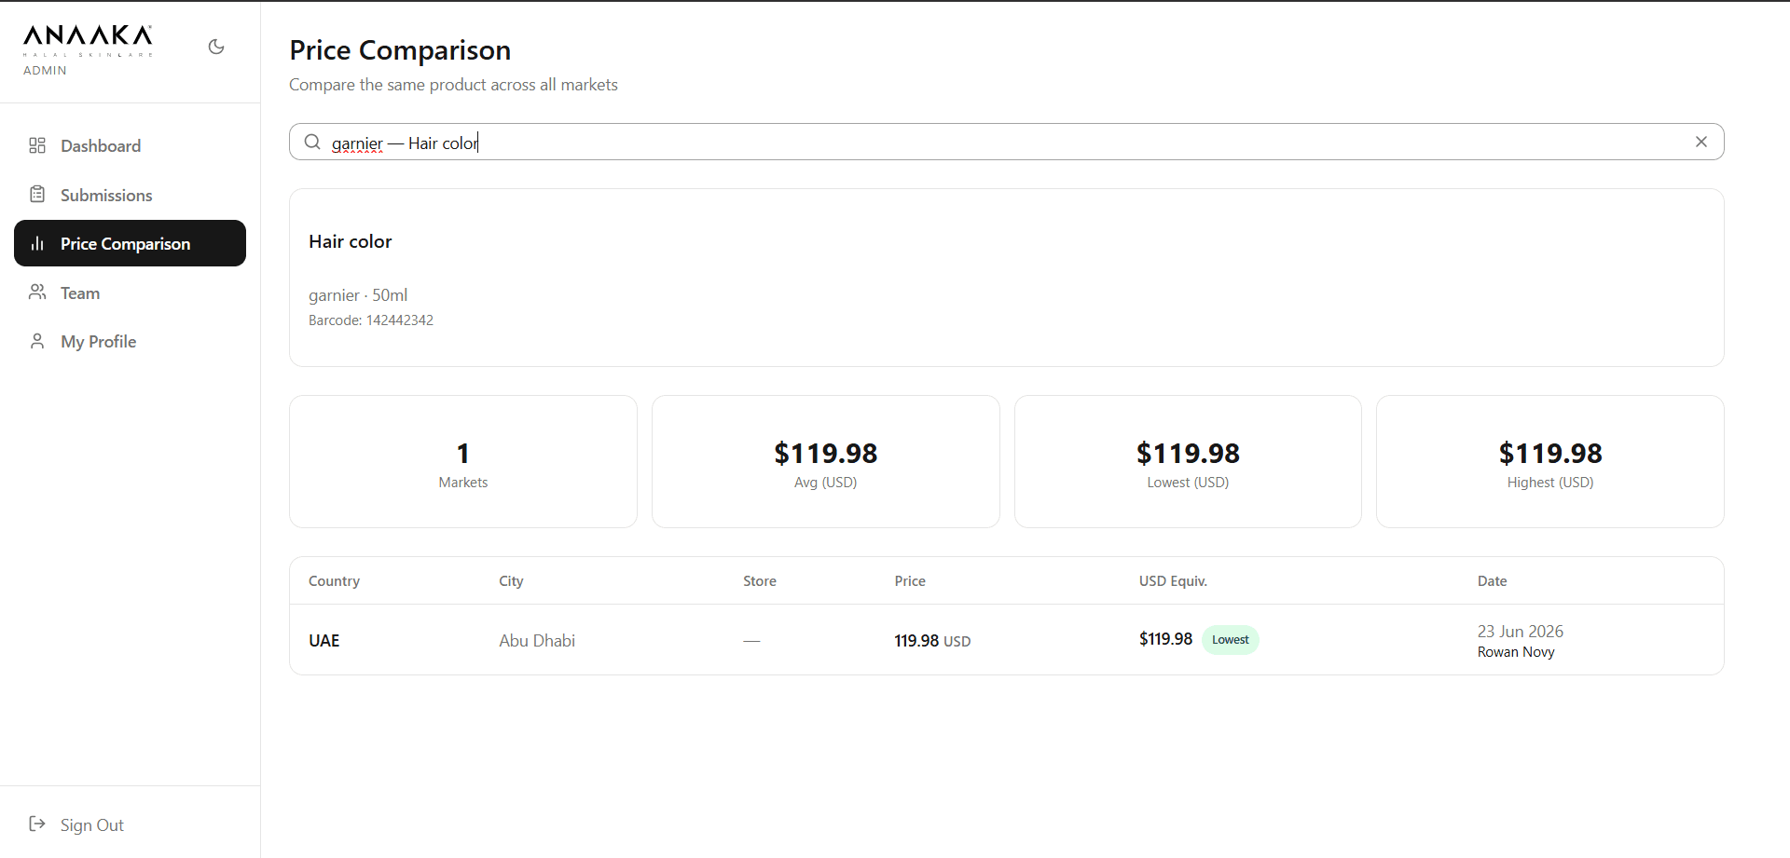Click the Submissions clipboard icon
Image resolution: width=1790 pixels, height=858 pixels.
37,195
